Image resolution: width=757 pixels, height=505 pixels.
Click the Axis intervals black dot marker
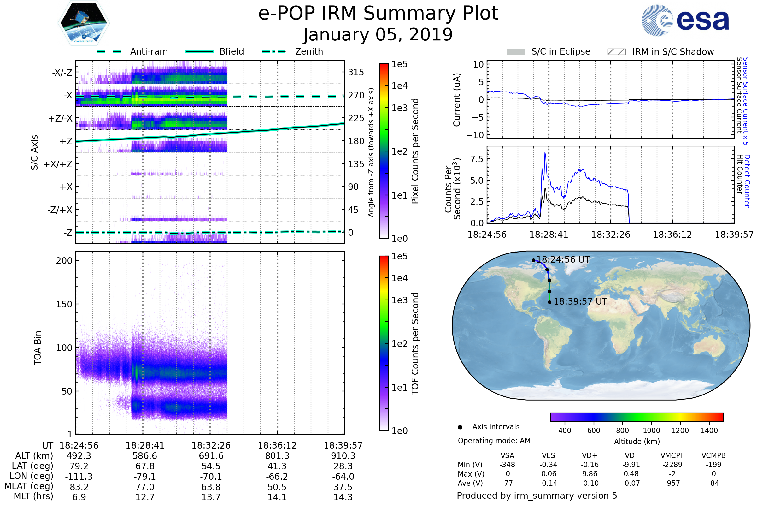460,427
